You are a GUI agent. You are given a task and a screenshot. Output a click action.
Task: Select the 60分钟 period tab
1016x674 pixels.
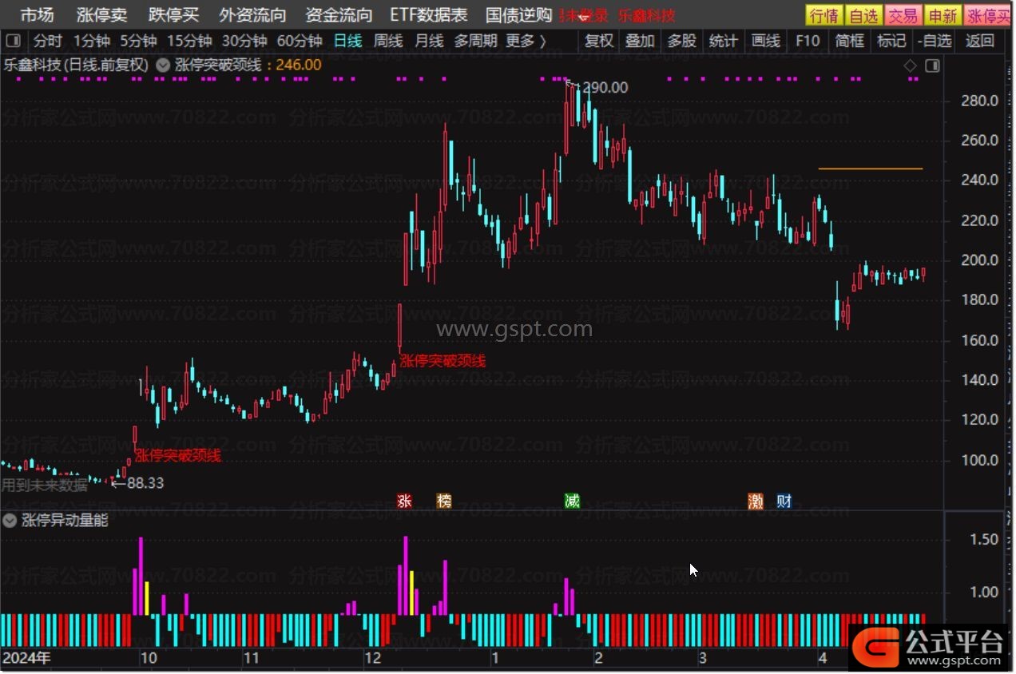click(x=300, y=41)
